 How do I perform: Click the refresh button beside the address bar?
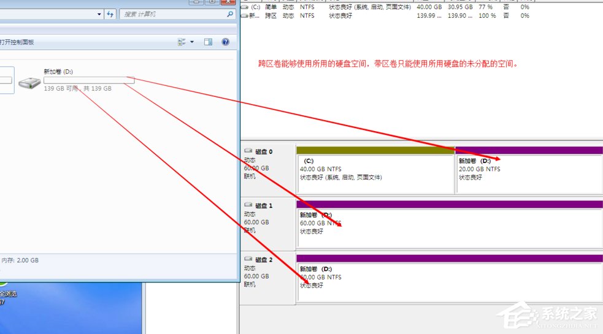coord(110,14)
